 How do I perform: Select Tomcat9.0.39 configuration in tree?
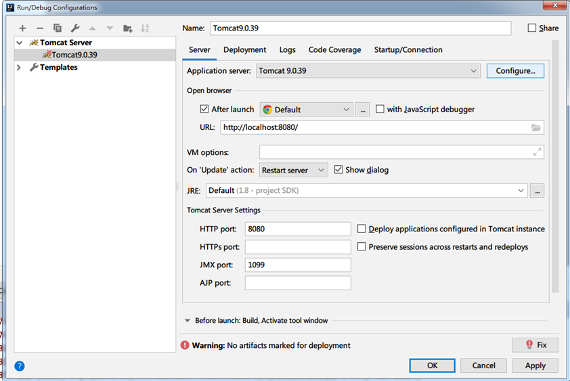95,55
